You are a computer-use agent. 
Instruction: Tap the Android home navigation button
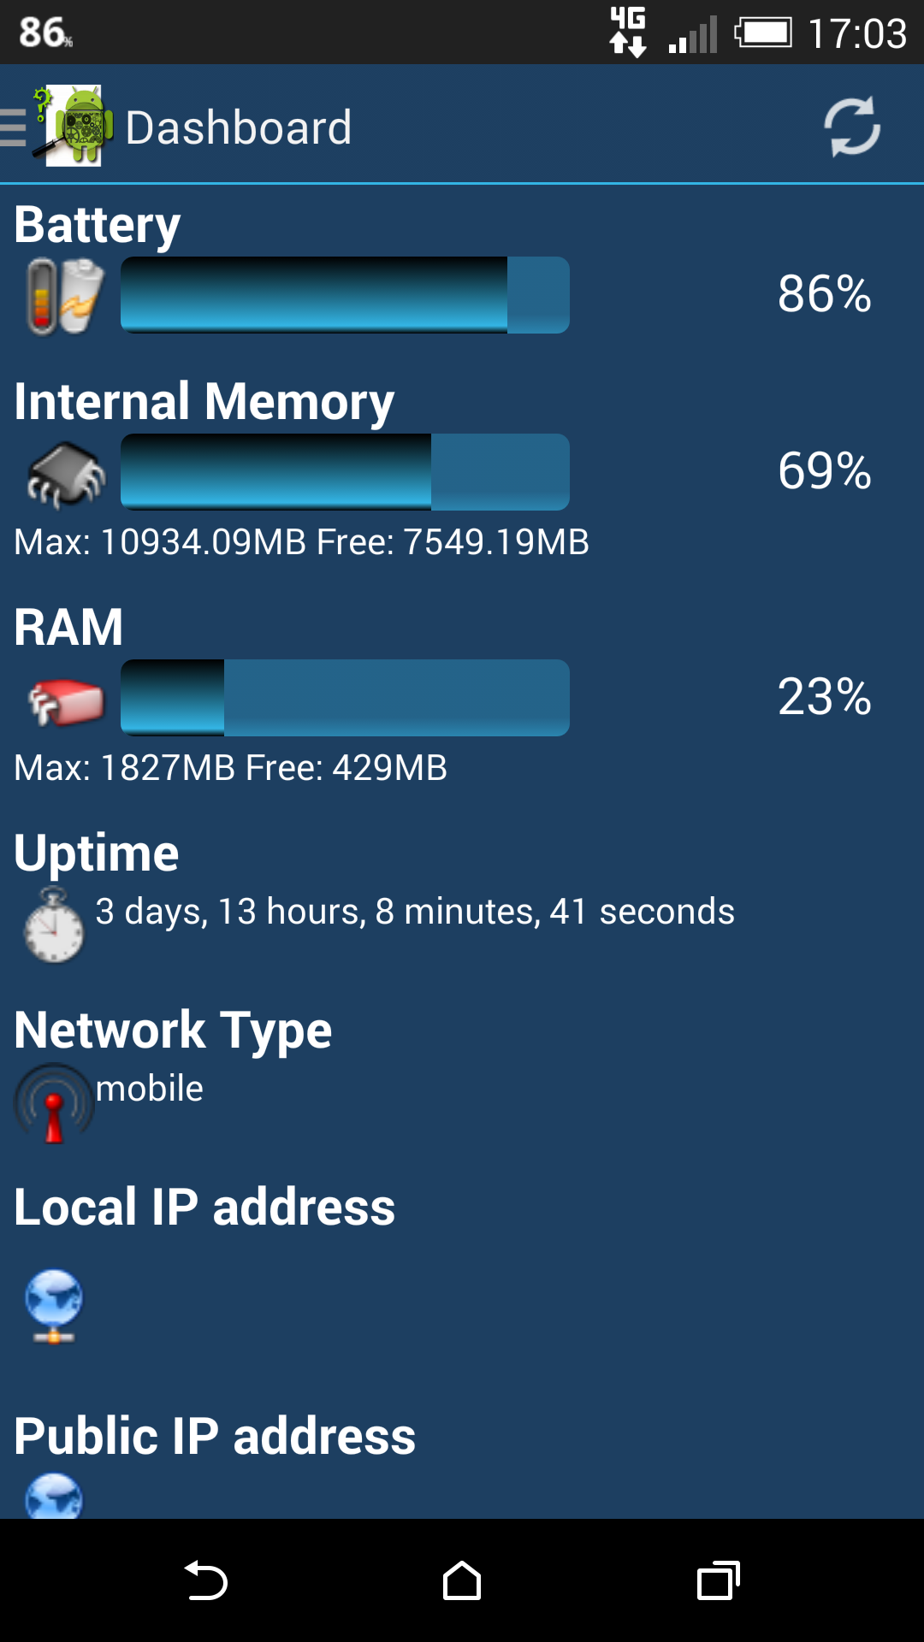pos(462,1580)
